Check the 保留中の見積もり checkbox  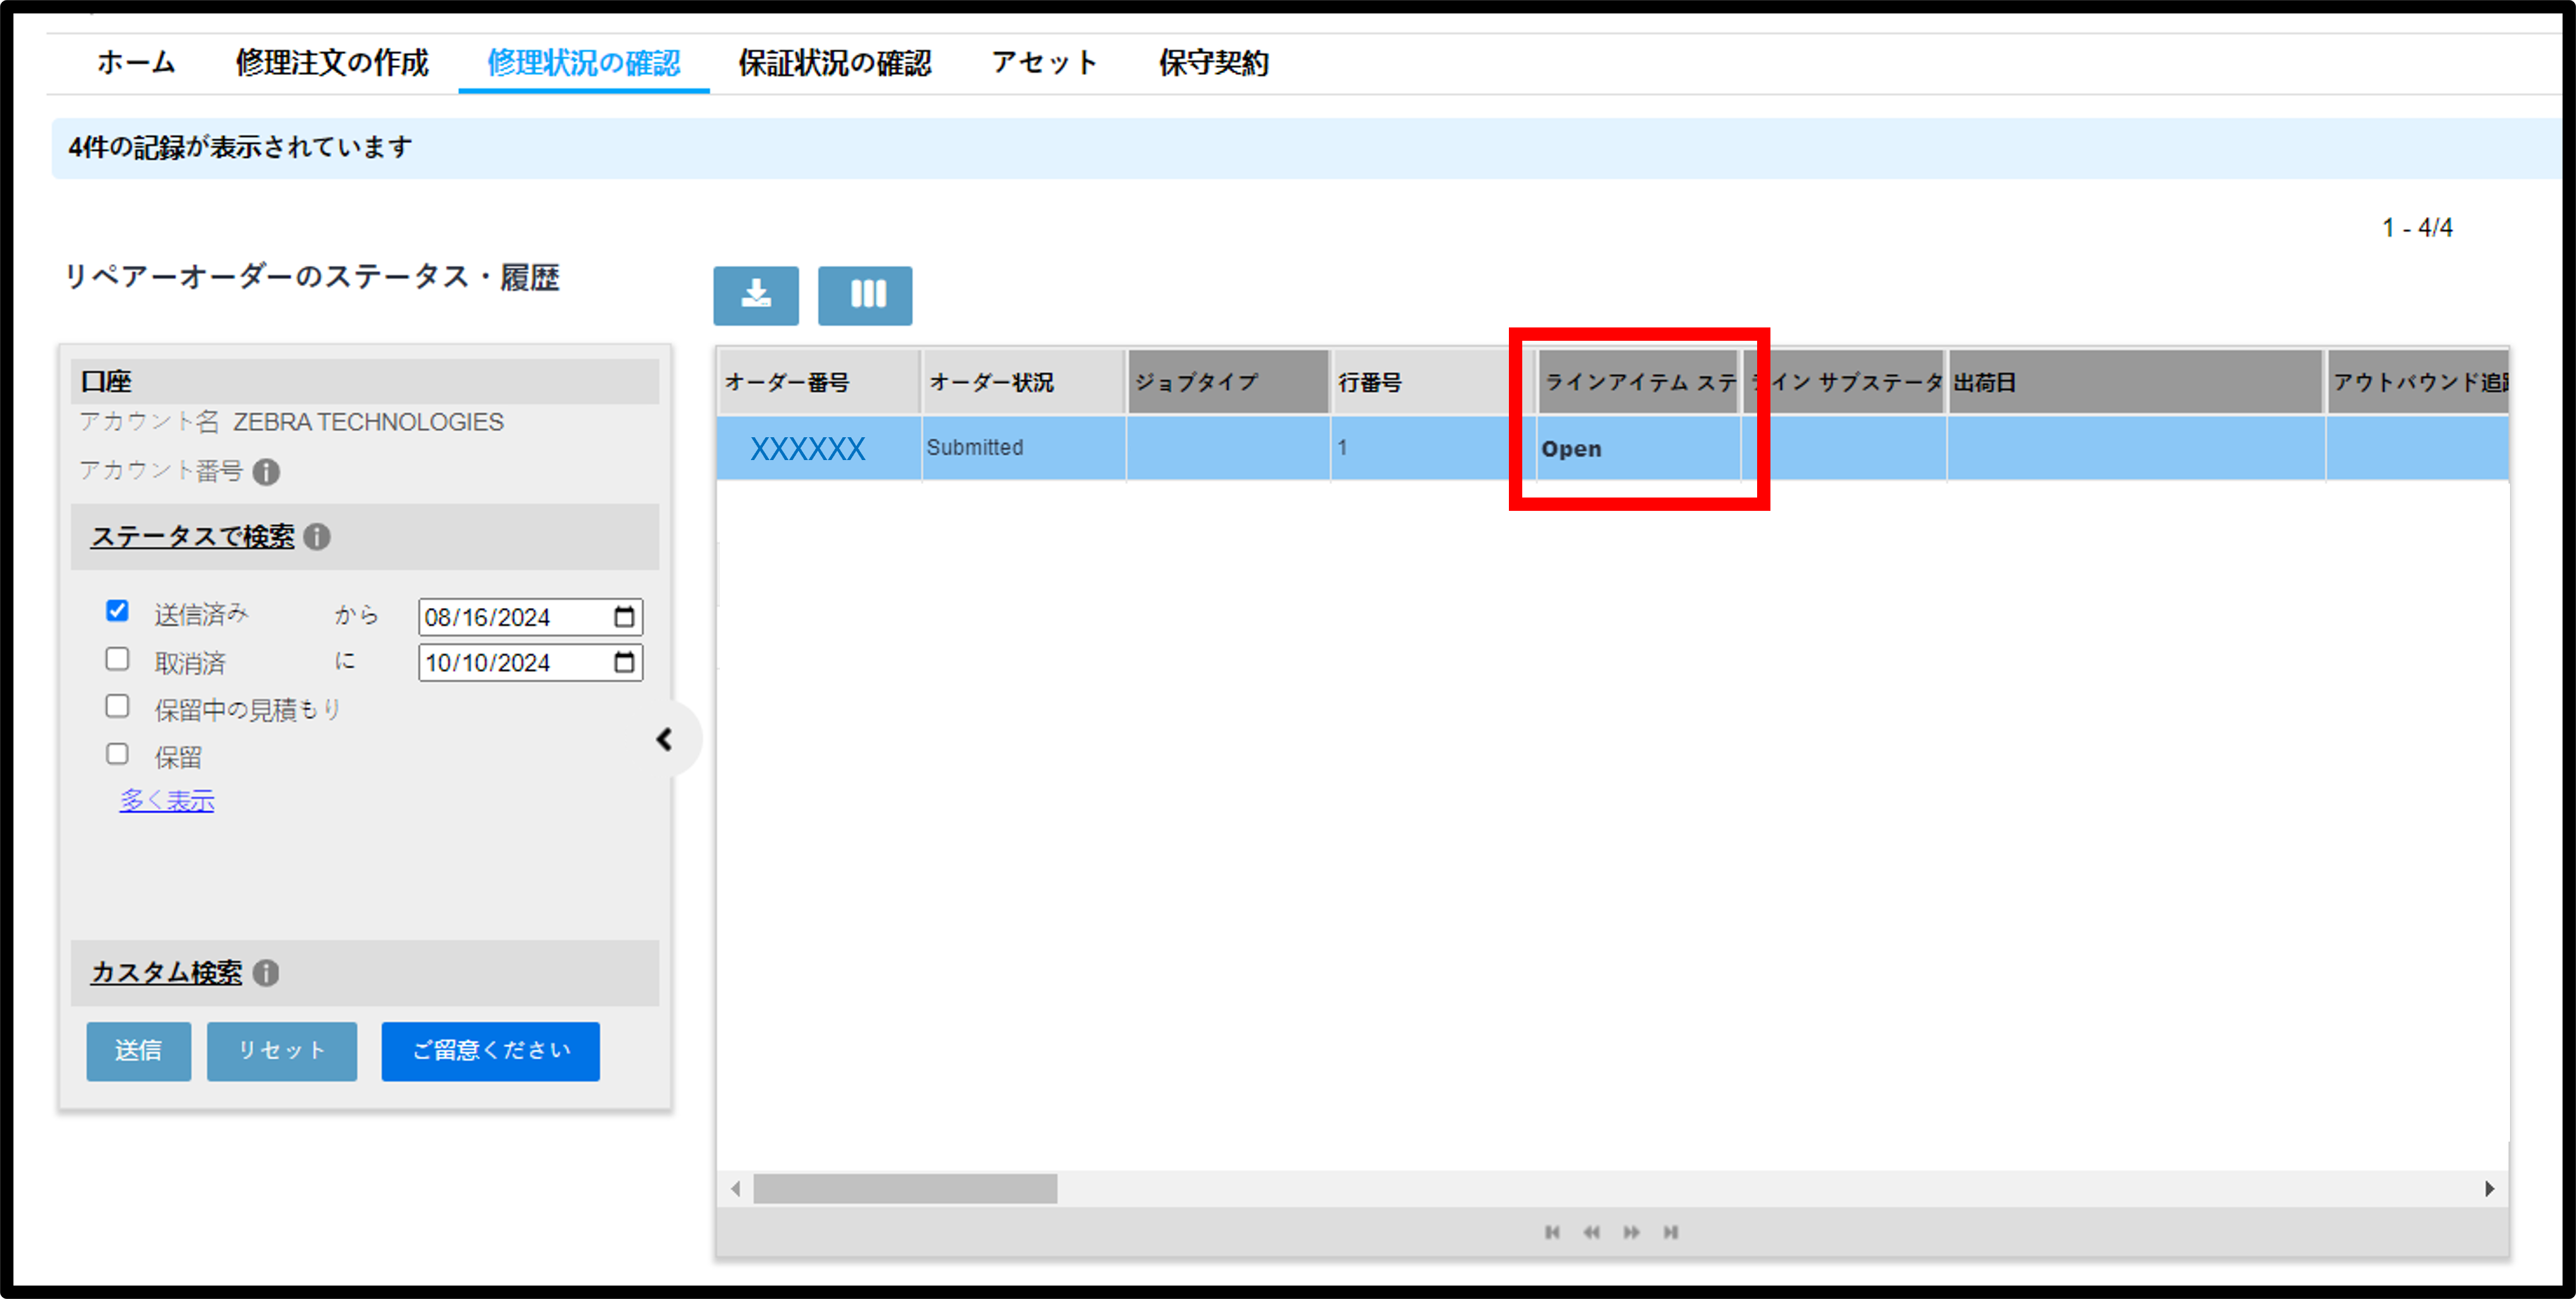(117, 706)
